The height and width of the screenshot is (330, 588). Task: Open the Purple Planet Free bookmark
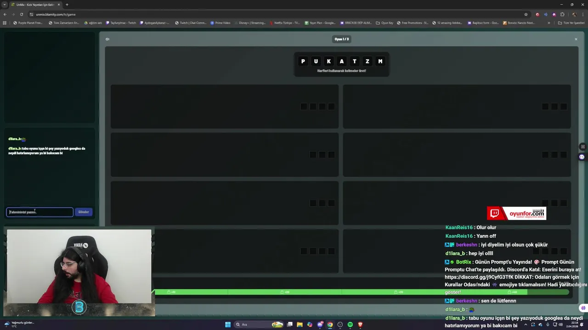coord(28,22)
